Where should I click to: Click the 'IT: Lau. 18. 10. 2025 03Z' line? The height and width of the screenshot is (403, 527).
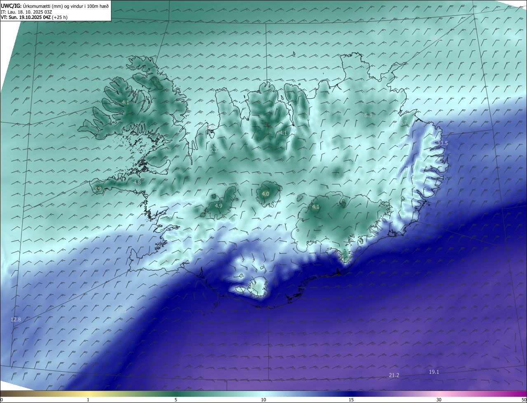click(x=27, y=12)
